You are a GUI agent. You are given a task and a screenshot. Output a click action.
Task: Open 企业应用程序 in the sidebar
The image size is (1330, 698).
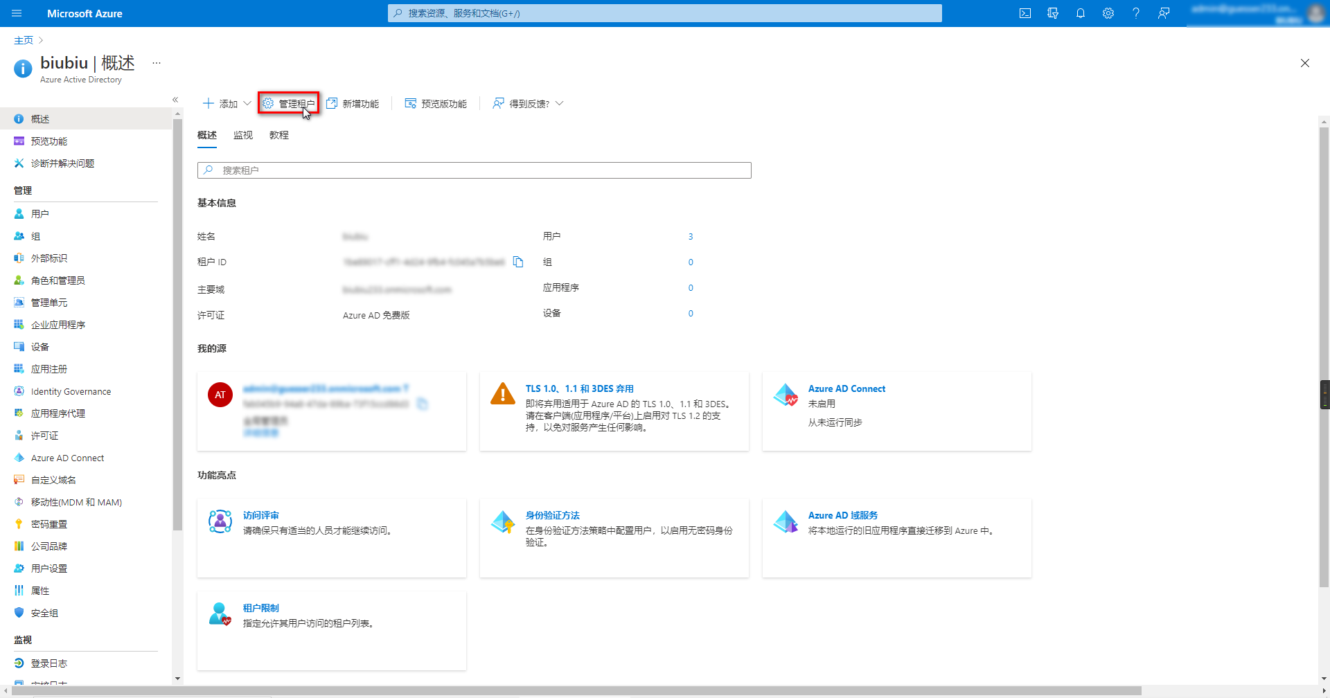point(86,325)
